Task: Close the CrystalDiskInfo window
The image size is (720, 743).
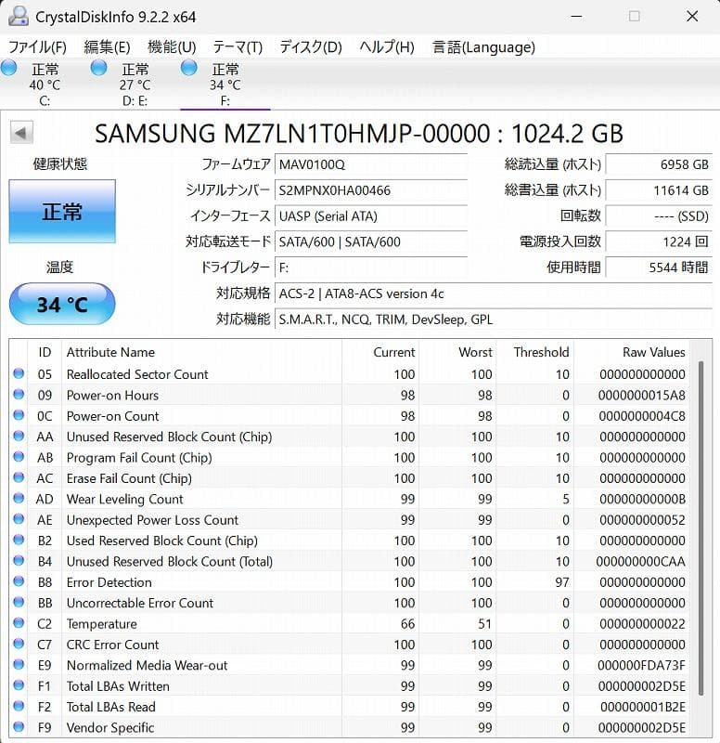Action: click(x=692, y=17)
